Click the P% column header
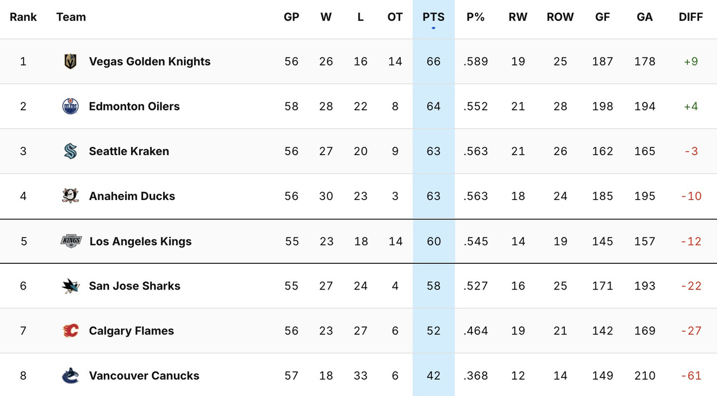 (x=475, y=17)
